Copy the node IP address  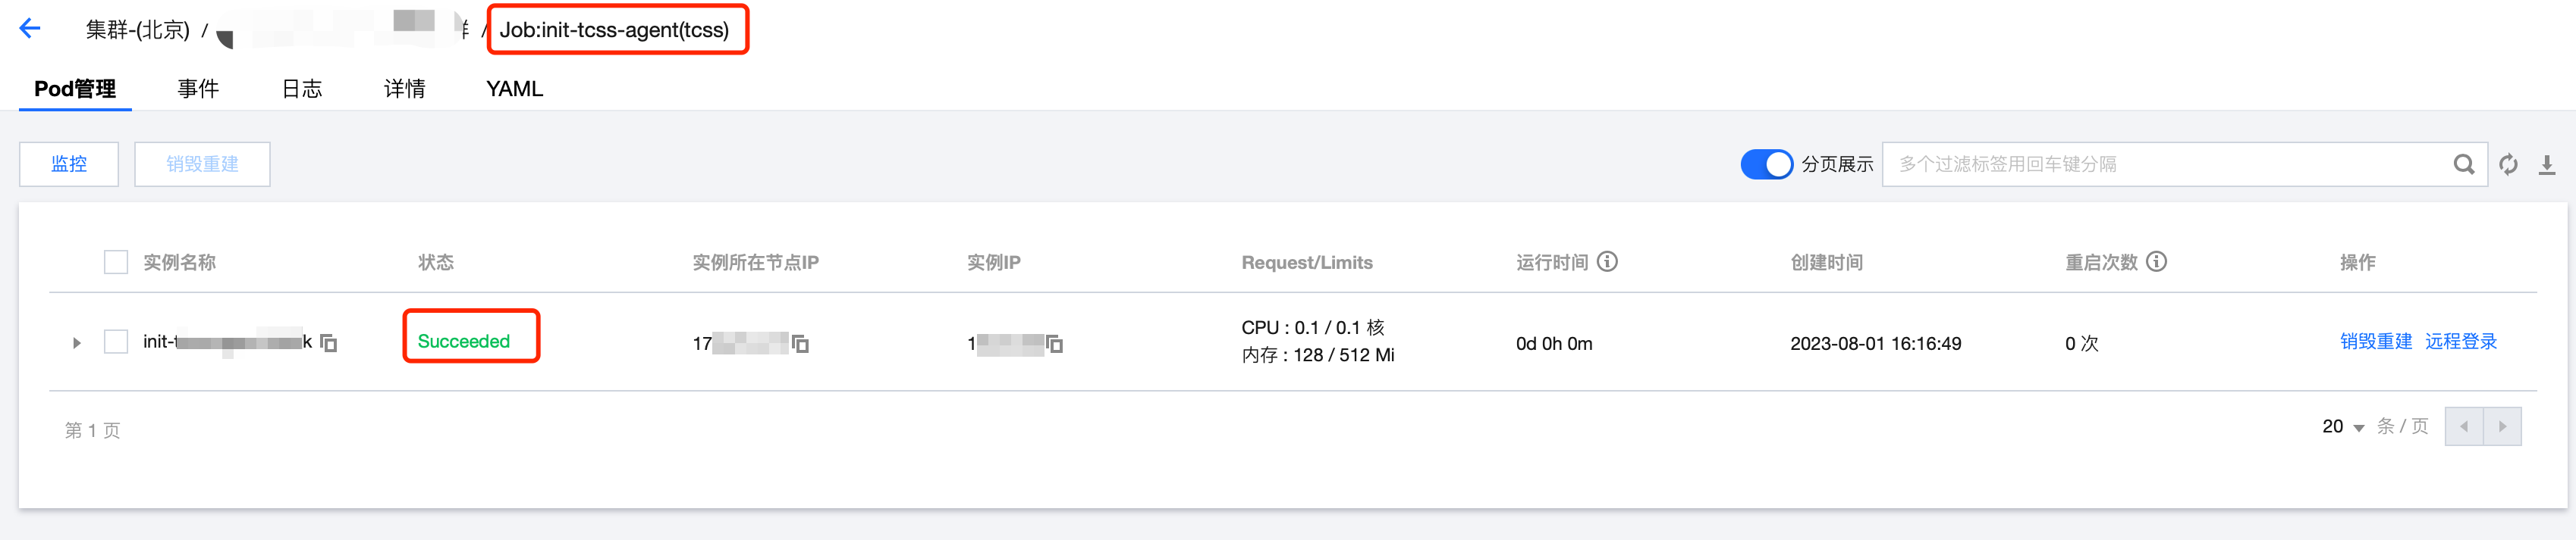coord(800,343)
